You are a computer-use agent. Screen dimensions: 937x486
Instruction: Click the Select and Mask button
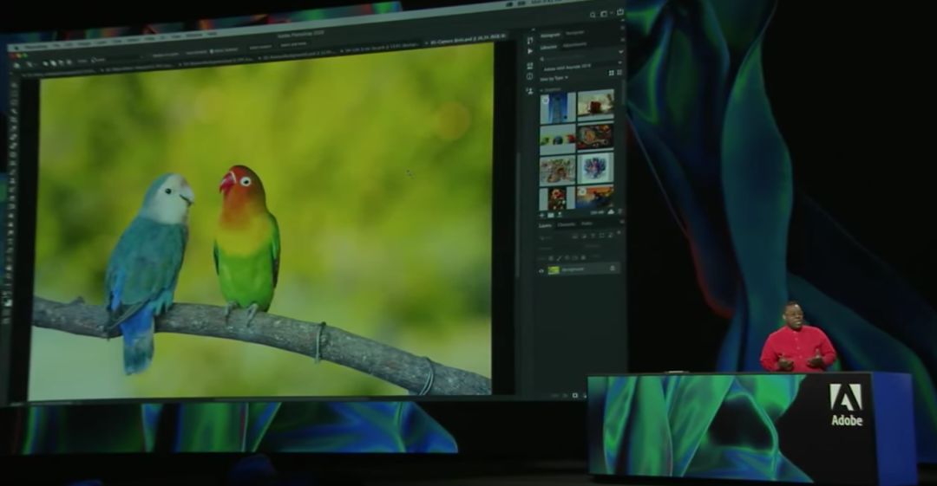coord(293,45)
